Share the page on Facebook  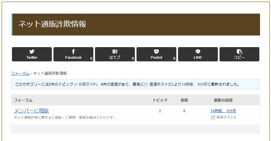(73, 54)
